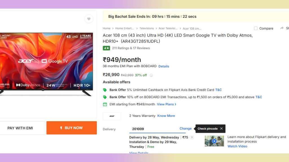The height and width of the screenshot is (162, 289).
Task: Open the Home breadcrumb link
Action: point(106,28)
